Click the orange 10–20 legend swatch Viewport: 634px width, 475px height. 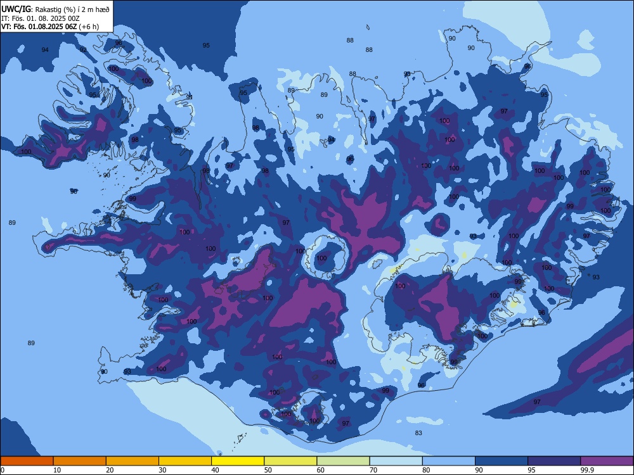(x=80, y=461)
